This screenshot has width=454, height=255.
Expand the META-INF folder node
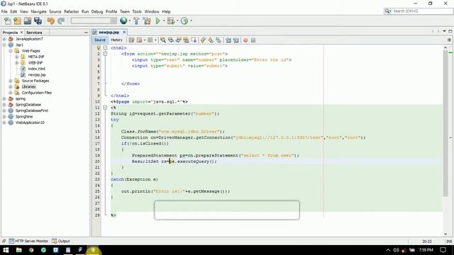(17, 57)
